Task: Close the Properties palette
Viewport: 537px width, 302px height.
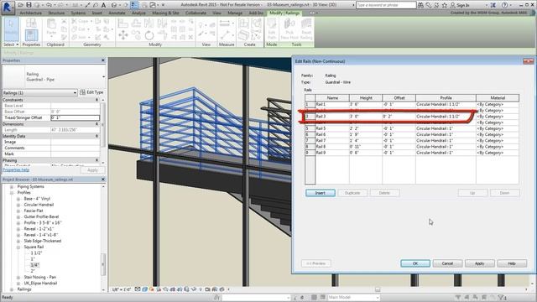Action: [103, 60]
